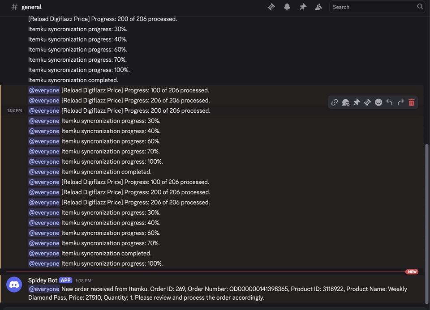Image resolution: width=430 pixels, height=310 pixels.
Task: Click the 'general' channel name in the header
Action: (x=31, y=7)
